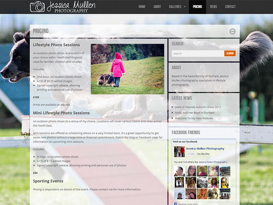Select the Home navigation item
273x205 pixels.
coord(141,6)
